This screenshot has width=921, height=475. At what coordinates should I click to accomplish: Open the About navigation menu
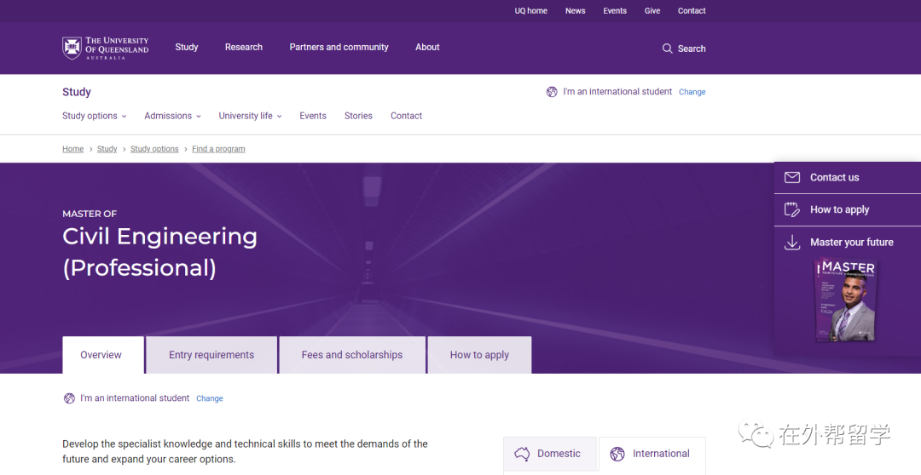coord(427,47)
